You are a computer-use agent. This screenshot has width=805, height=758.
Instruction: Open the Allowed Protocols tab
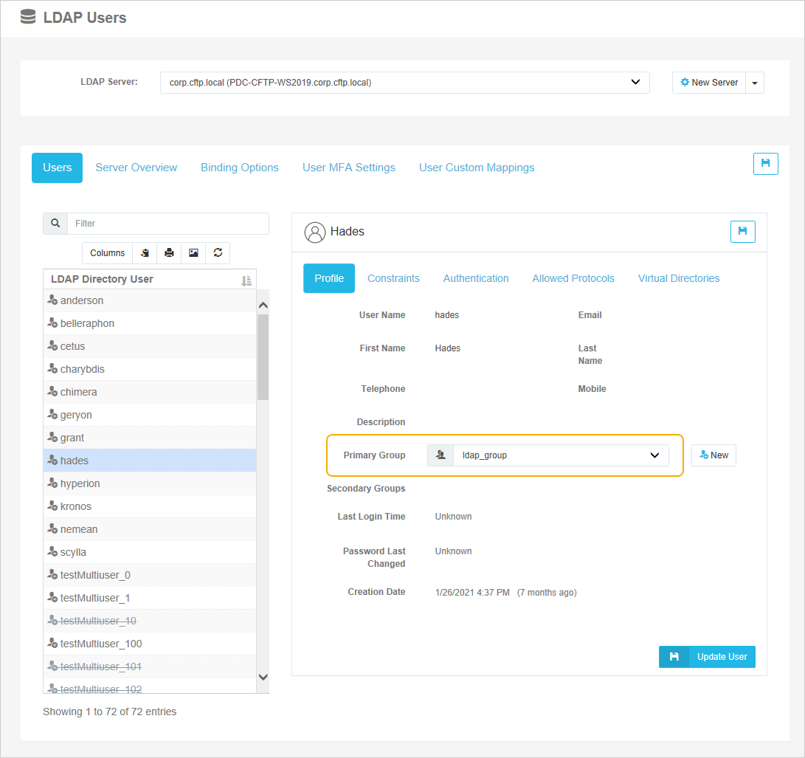[x=573, y=278]
